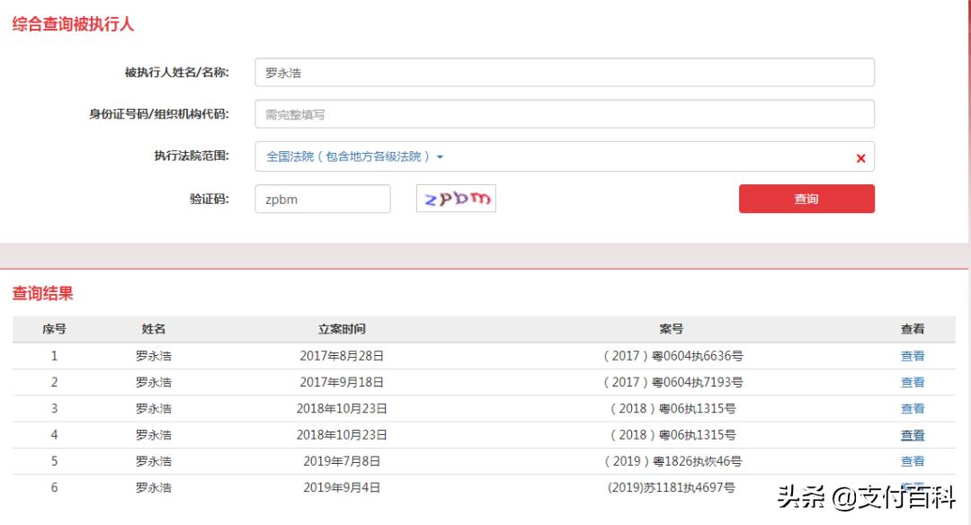The height and width of the screenshot is (525, 971).
Task: Open 查看 for case 苏1181执4697号
Action: click(x=913, y=486)
